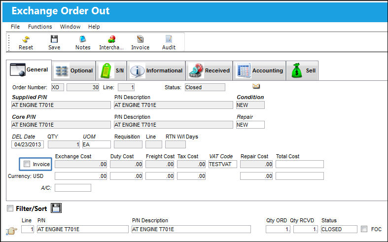Click the Line field beside Requisition
Viewport: 388px width, 242px height.
coord(154,144)
